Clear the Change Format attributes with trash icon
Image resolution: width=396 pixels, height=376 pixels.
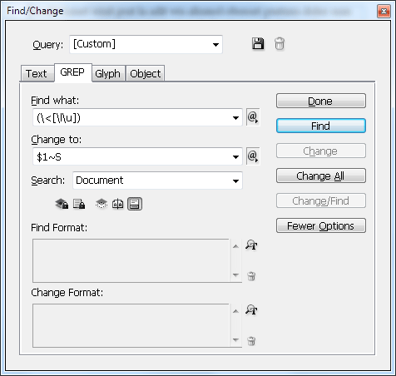coord(251,341)
